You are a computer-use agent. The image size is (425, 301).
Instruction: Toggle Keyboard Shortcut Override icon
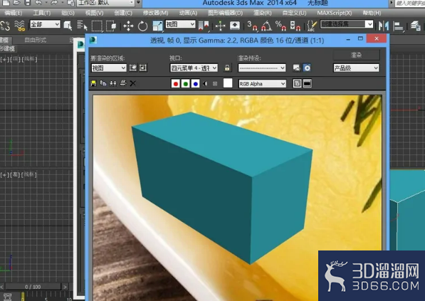pyautogui.click(x=235, y=26)
